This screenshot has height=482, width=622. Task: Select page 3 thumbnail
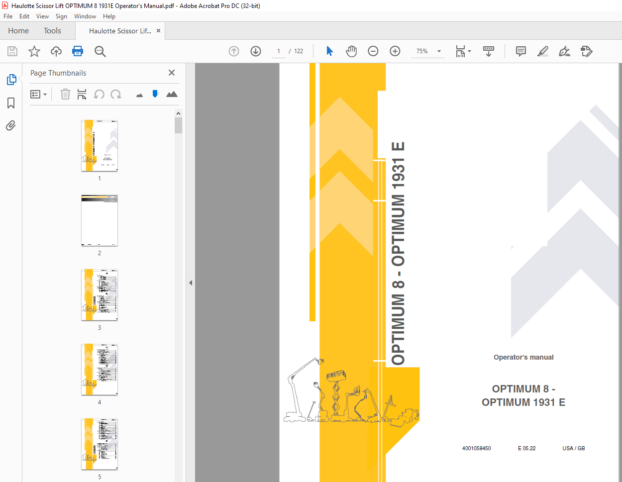(100, 295)
